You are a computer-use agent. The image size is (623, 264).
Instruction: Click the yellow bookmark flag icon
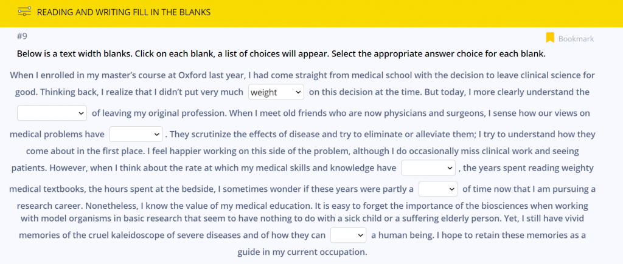coord(550,38)
